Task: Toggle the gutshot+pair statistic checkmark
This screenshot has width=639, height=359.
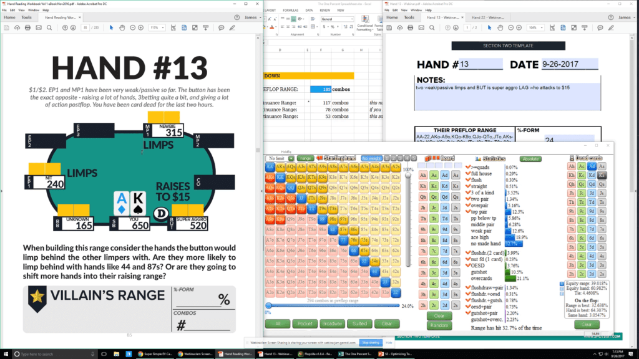Action: (467, 313)
